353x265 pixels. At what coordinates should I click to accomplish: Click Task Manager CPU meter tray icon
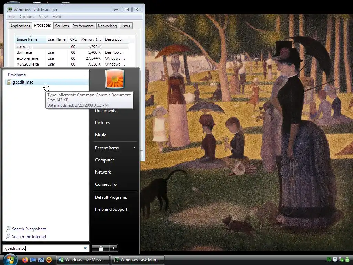tap(329, 259)
